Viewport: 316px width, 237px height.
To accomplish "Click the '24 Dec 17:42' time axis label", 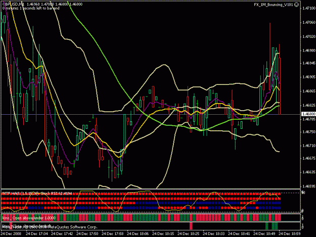I will (62, 234).
